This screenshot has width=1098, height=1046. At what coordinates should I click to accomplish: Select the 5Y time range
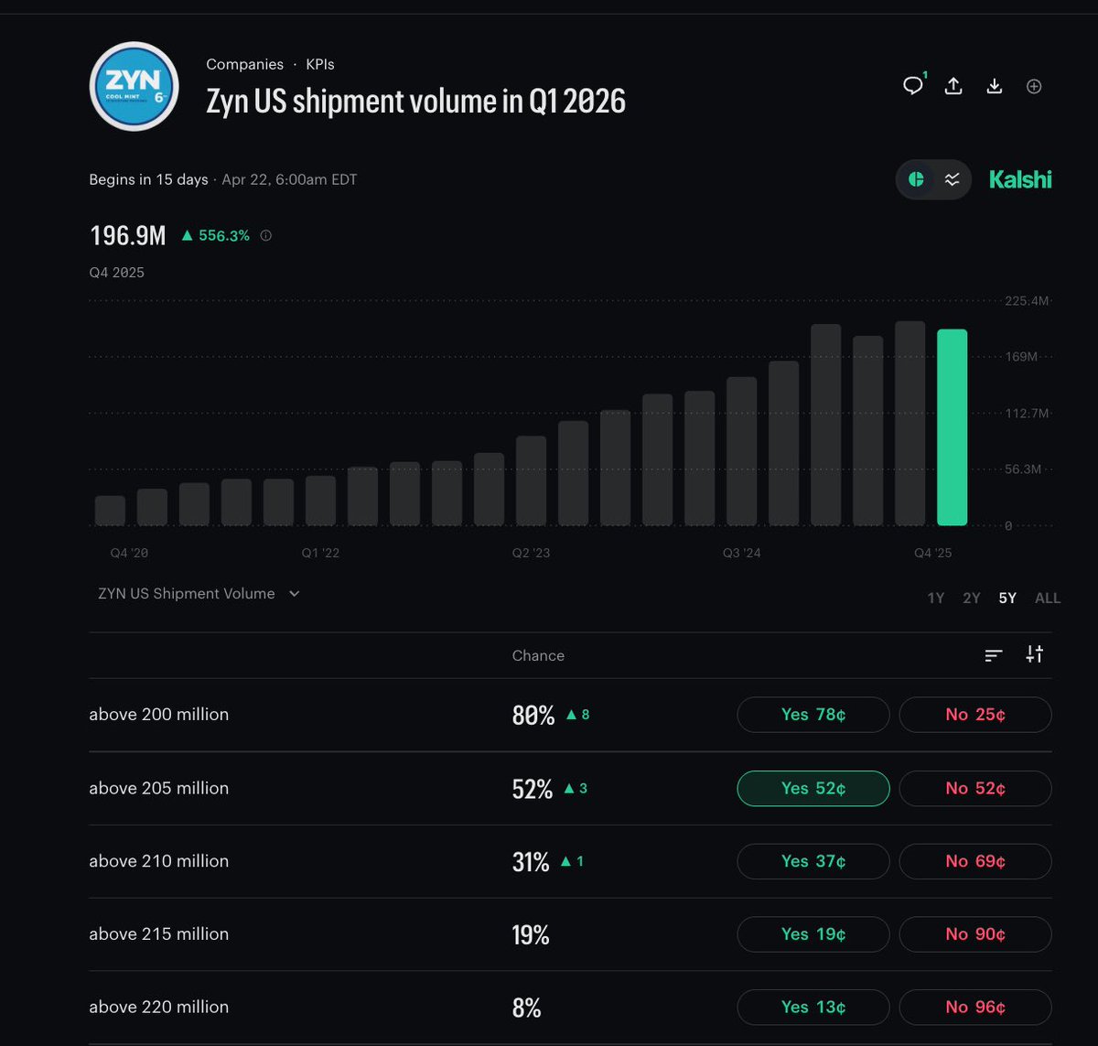coord(1007,598)
